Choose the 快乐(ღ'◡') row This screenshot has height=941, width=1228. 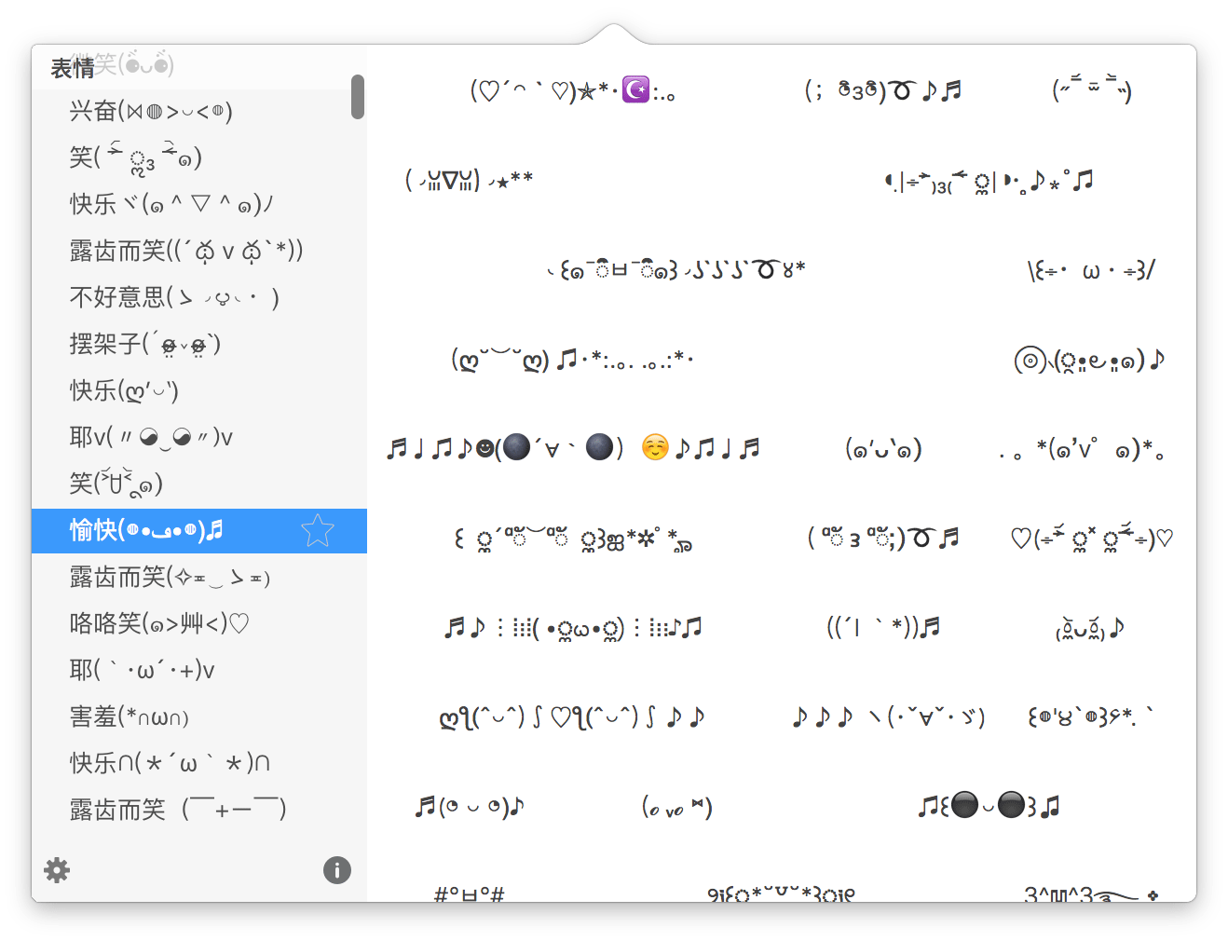(199, 391)
